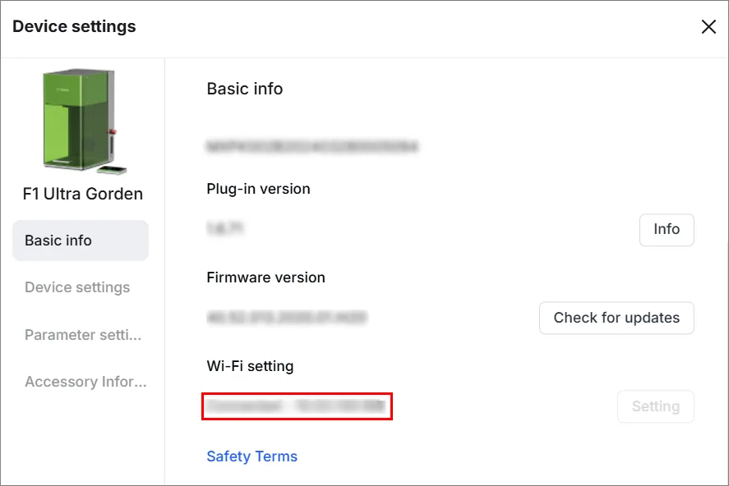Open the Basic info sidebar tab

81,241
